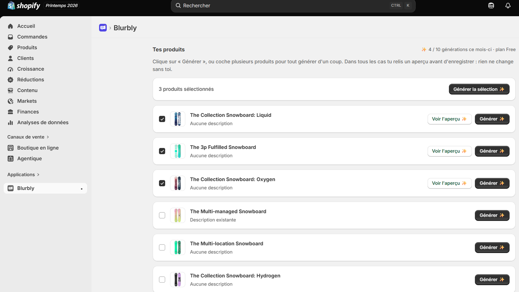Click Générer la sélection button
The width and height of the screenshot is (519, 292).
(x=479, y=89)
